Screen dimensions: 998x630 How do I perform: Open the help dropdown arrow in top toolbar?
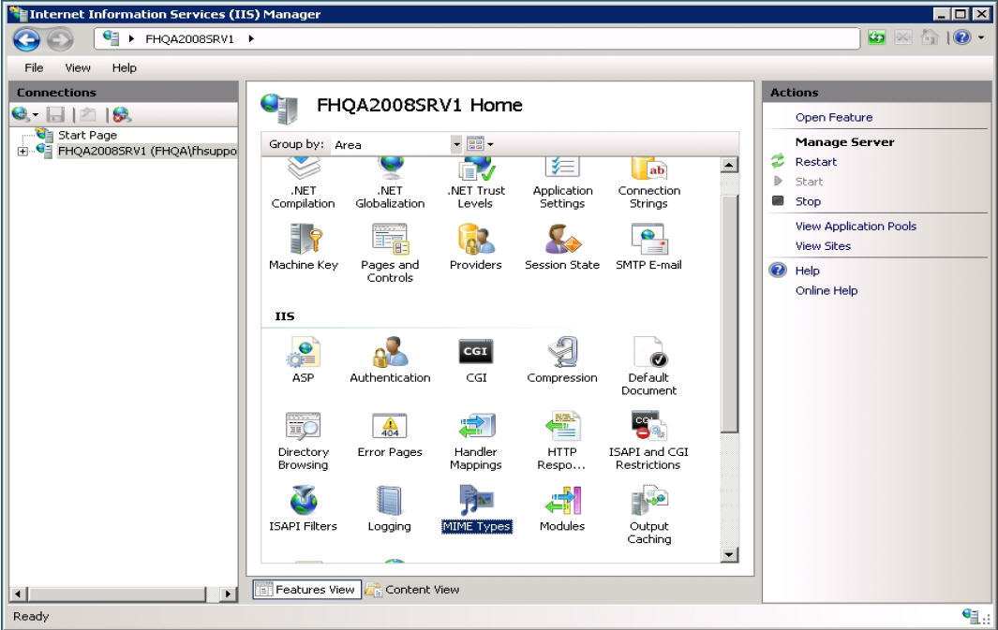(x=981, y=37)
